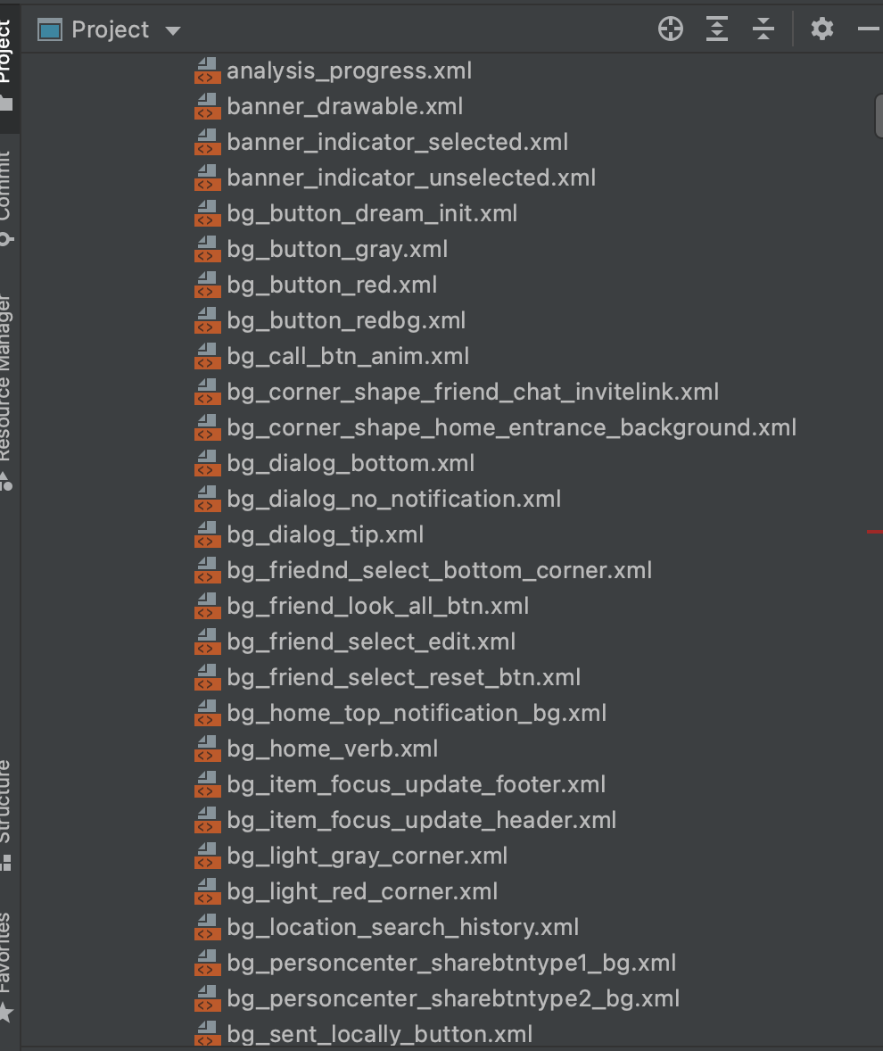
Task: Open the Structure side tab
Action: point(6,815)
